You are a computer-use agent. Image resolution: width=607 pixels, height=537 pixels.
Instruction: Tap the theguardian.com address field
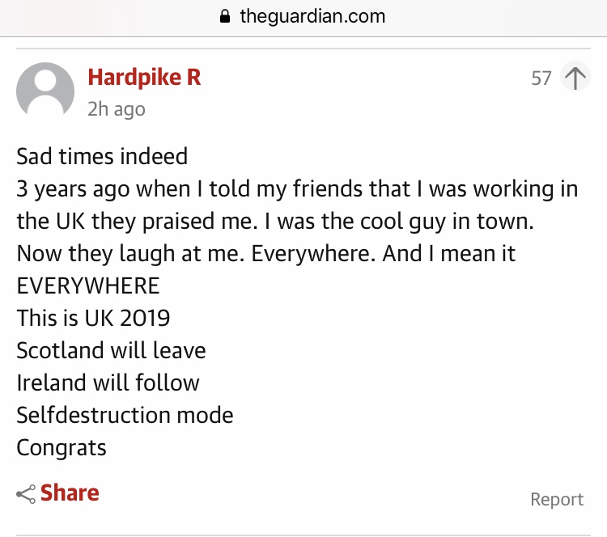pyautogui.click(x=312, y=16)
